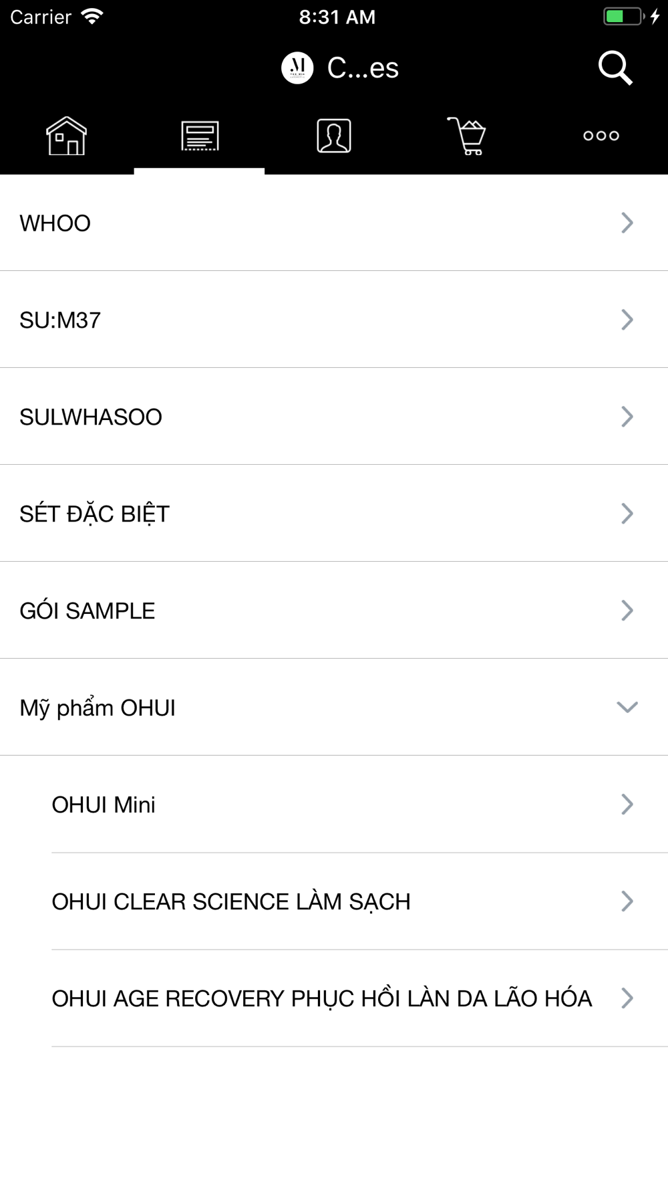Image resolution: width=668 pixels, height=1189 pixels.
Task: Open the SULWHASOO category
Action: [91, 417]
